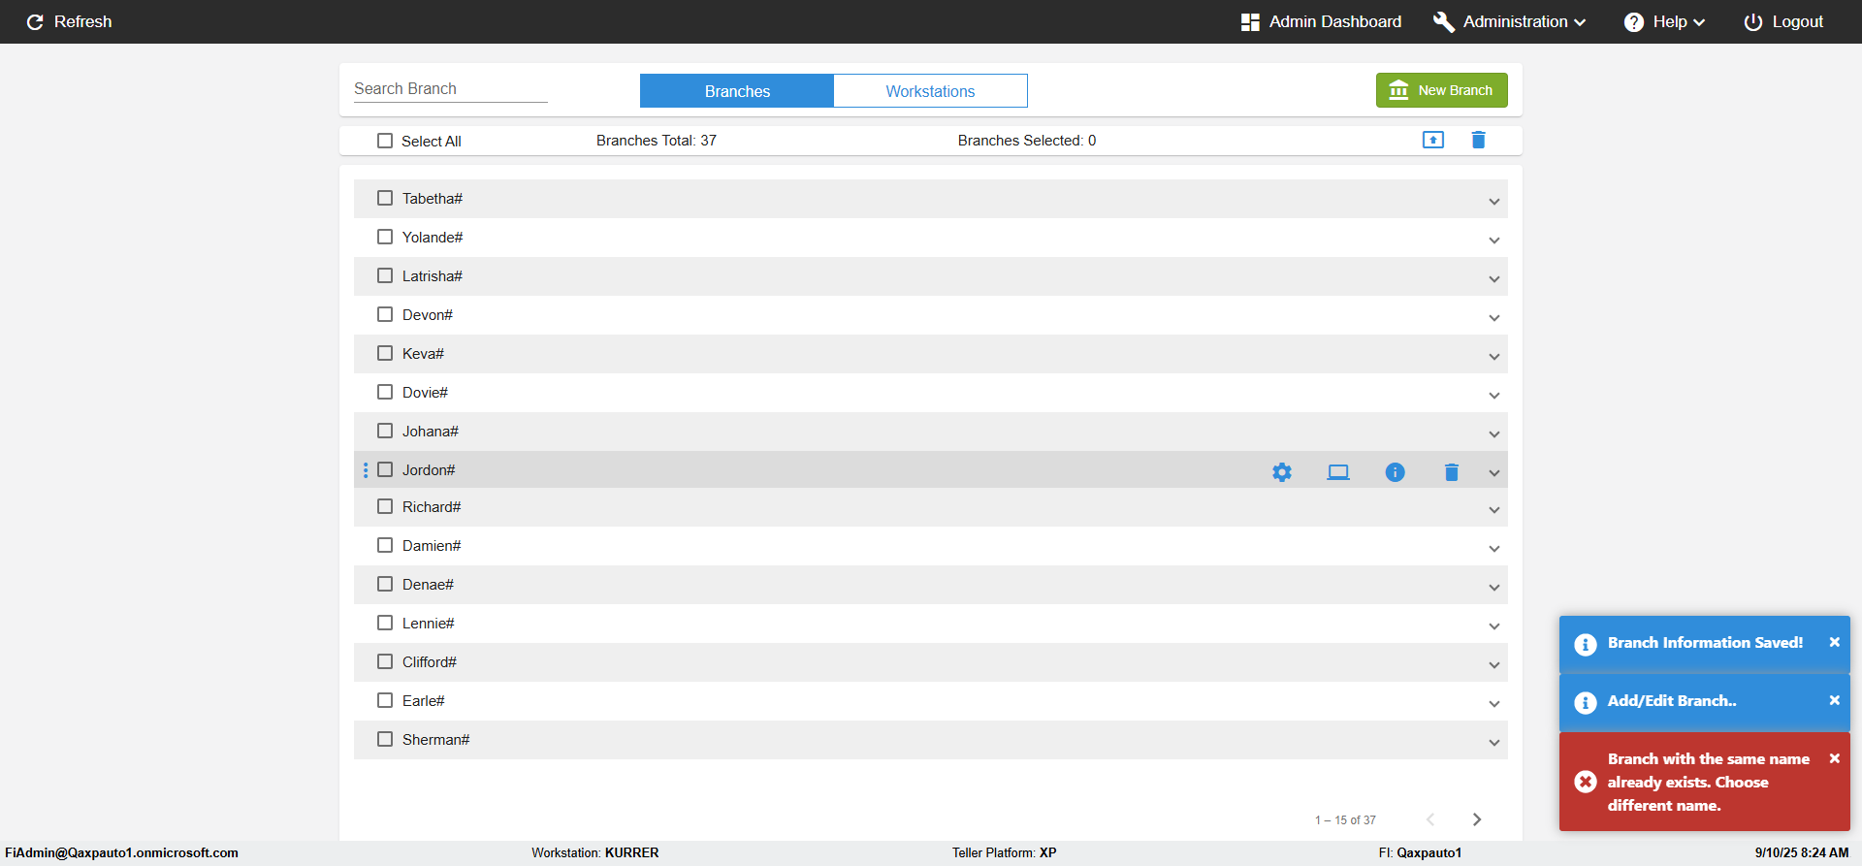Expand the Yolande# row chevron
1862x866 pixels.
[1494, 241]
